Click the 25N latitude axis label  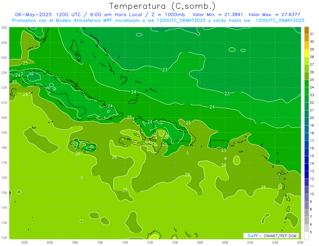tap(4, 42)
